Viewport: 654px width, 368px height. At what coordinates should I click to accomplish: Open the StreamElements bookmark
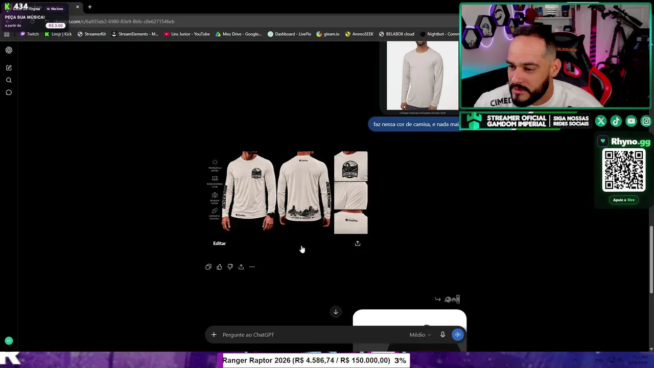(x=135, y=34)
